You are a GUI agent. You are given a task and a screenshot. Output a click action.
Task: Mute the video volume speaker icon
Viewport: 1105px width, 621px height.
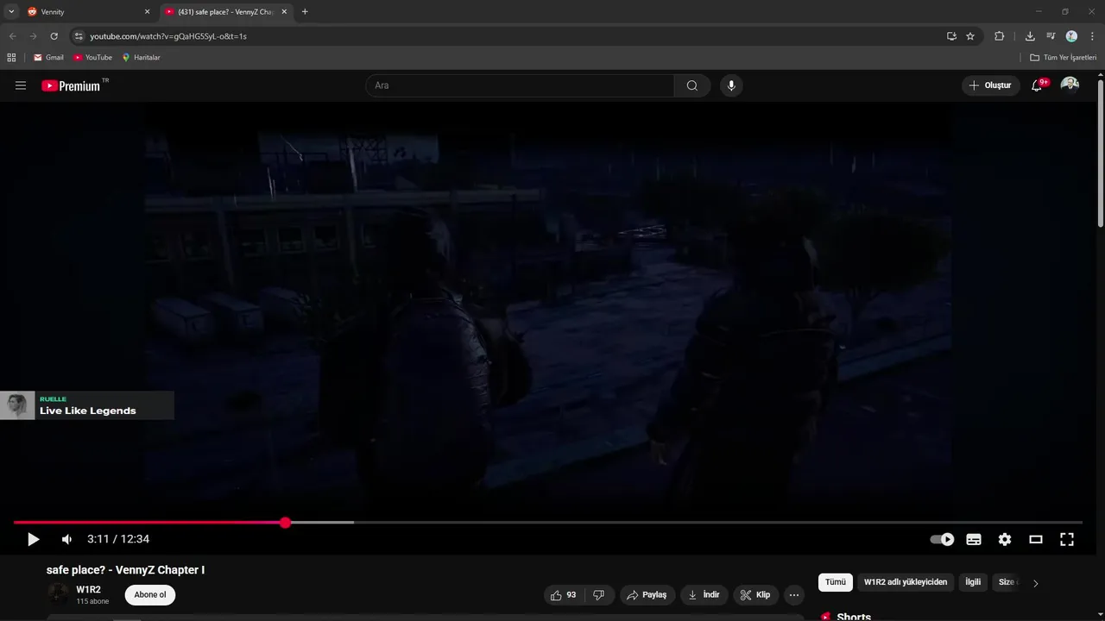click(66, 539)
